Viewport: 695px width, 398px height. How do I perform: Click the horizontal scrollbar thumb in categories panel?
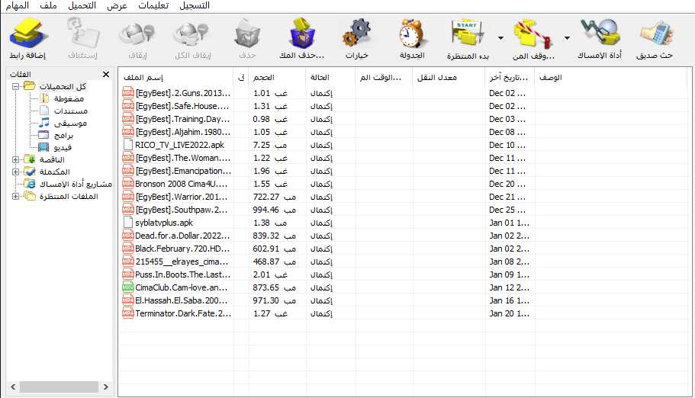(x=59, y=387)
